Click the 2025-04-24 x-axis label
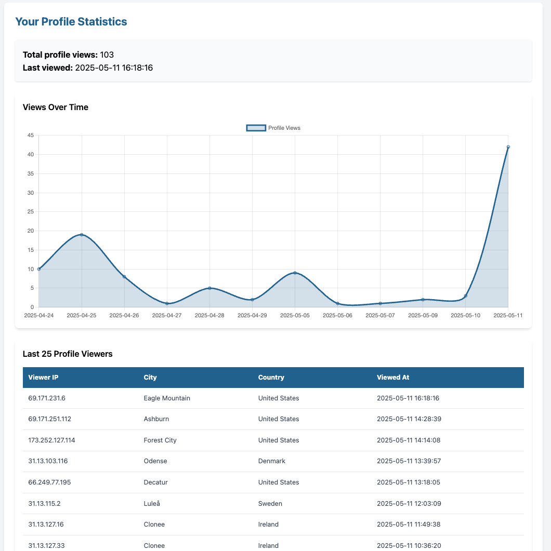The height and width of the screenshot is (551, 551). point(39,315)
